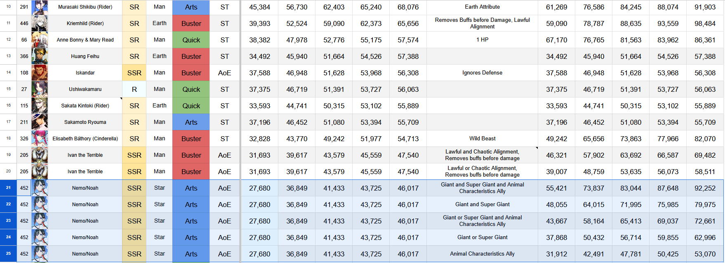Select the value 62,996 for Nemo/Noah

(705, 237)
